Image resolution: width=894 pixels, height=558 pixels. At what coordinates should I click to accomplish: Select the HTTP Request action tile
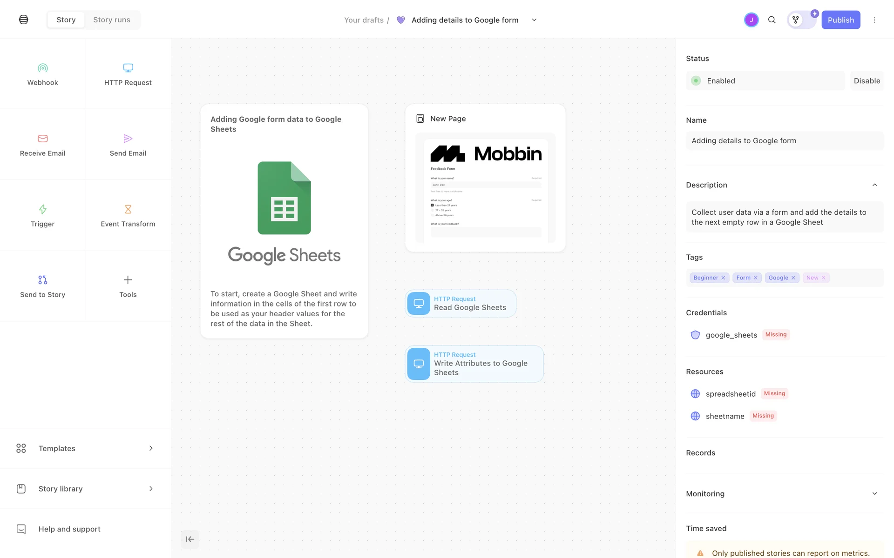pos(128,74)
